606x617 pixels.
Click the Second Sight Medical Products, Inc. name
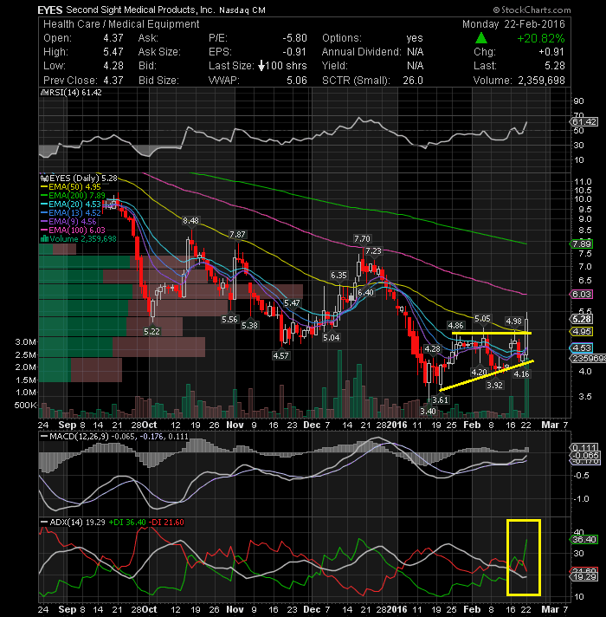click(140, 10)
